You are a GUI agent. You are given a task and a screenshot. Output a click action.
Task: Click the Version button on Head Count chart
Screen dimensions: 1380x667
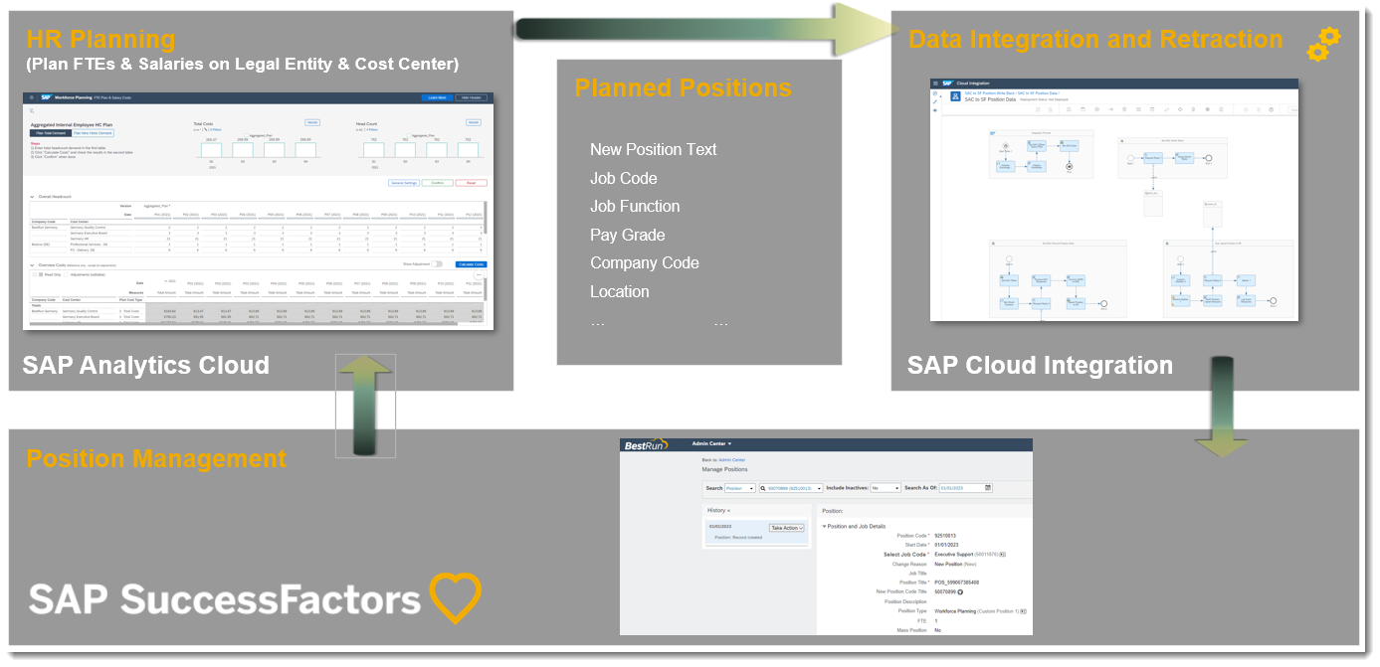tap(474, 122)
